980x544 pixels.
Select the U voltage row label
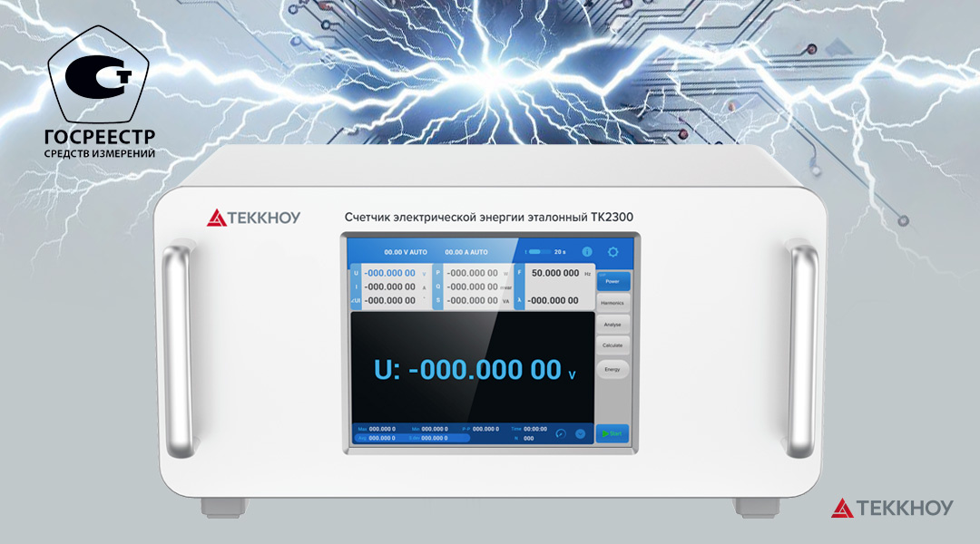click(x=357, y=273)
